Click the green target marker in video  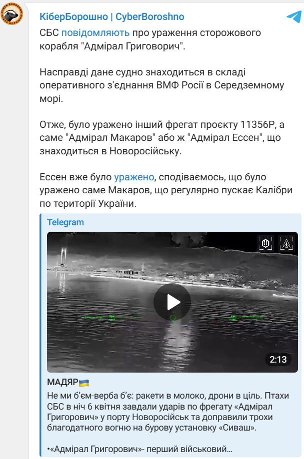[172, 318]
